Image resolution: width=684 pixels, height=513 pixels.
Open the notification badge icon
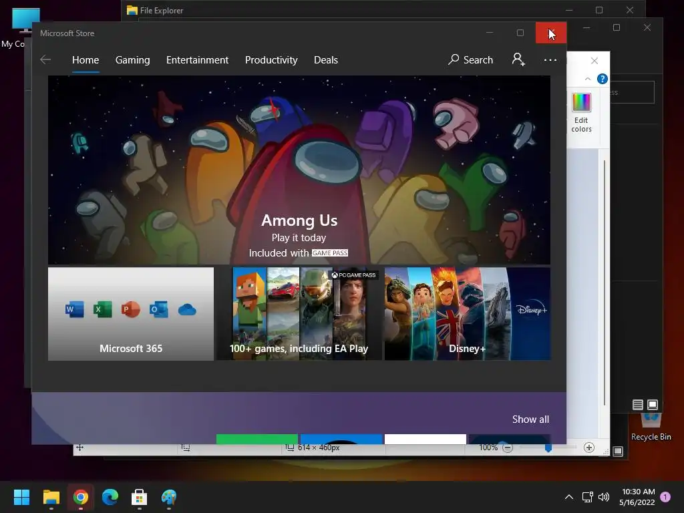pos(666,497)
